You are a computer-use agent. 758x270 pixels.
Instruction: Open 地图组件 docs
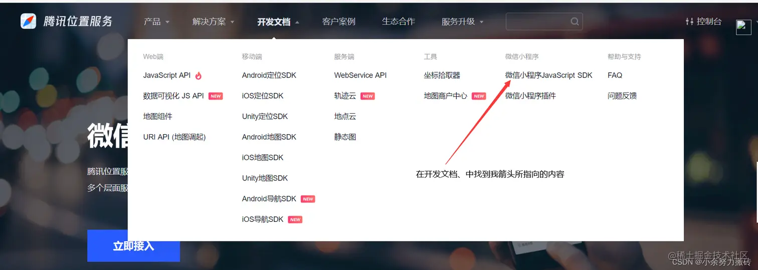click(x=157, y=117)
